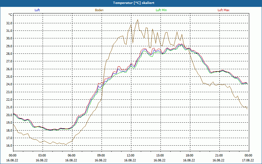Click the 16,0 y-axis value
Viewport: 262px width, 164px height.
coord(9,145)
